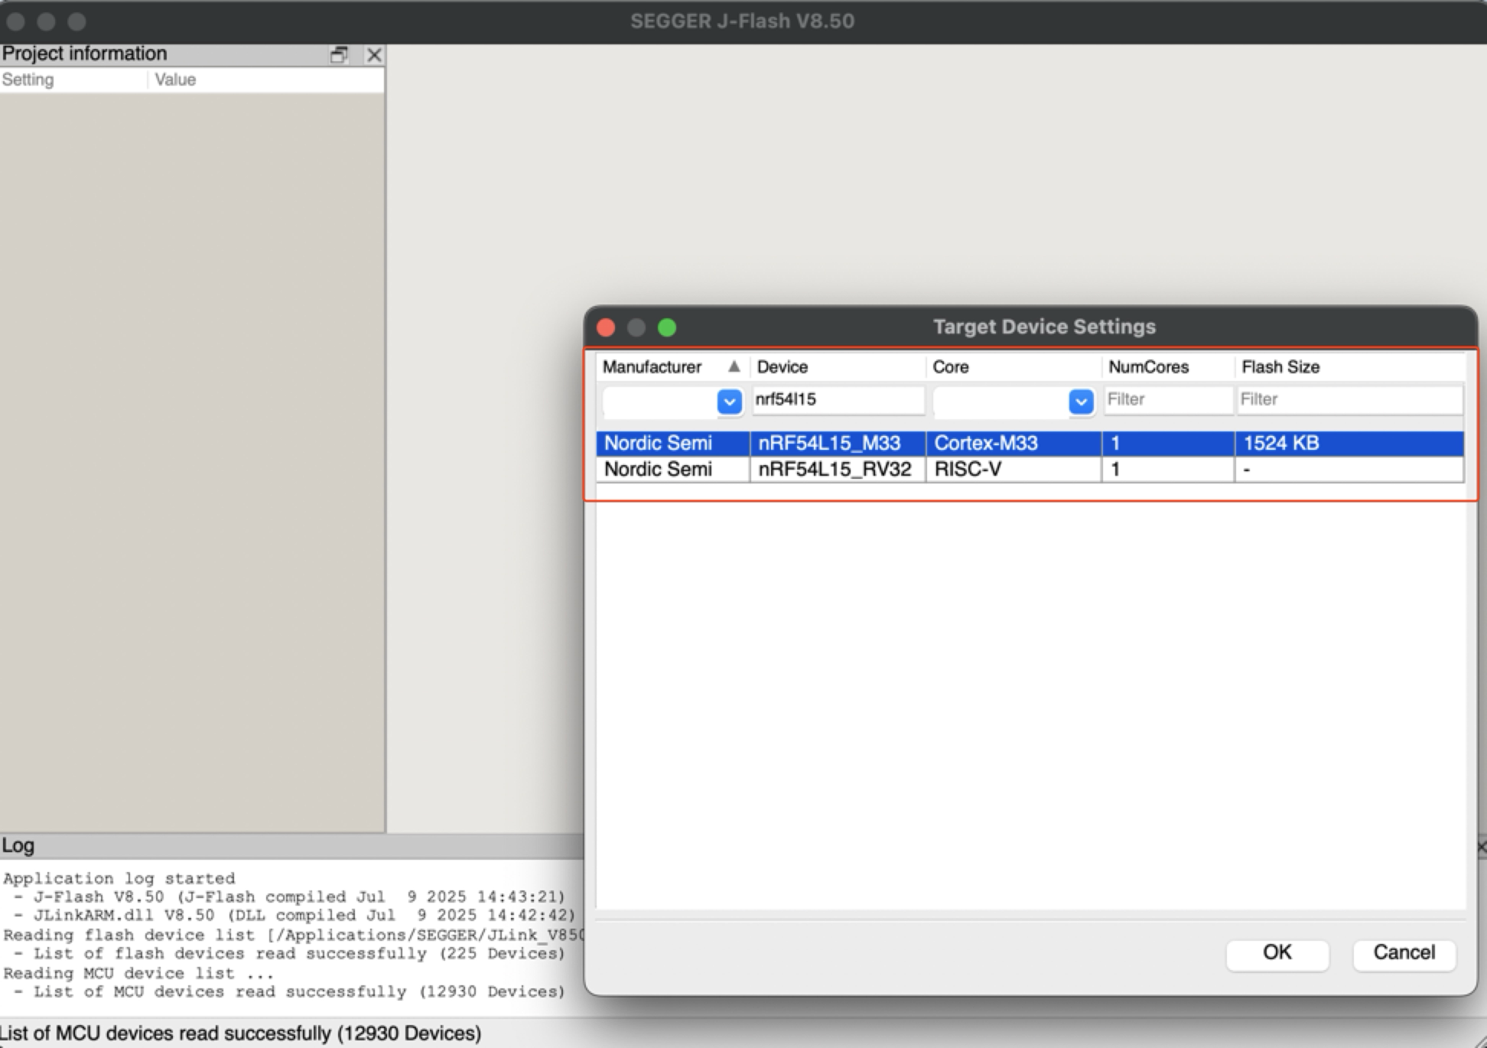Open the Core filter dropdown
1487x1048 pixels.
pyautogui.click(x=1081, y=401)
